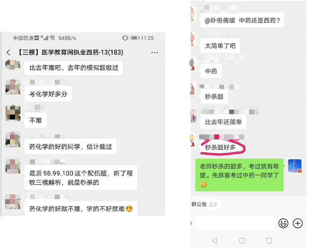Click the message text input field

234,223
